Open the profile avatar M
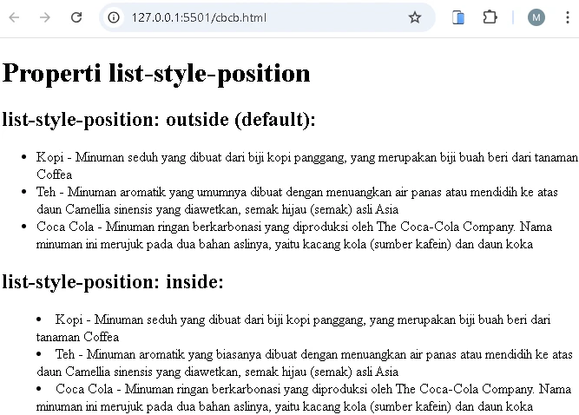Image resolution: width=579 pixels, height=415 pixels. click(x=536, y=17)
